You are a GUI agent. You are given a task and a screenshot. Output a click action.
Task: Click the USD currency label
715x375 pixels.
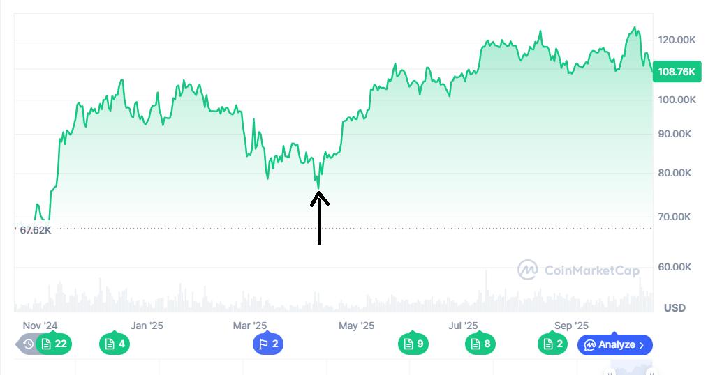point(675,307)
